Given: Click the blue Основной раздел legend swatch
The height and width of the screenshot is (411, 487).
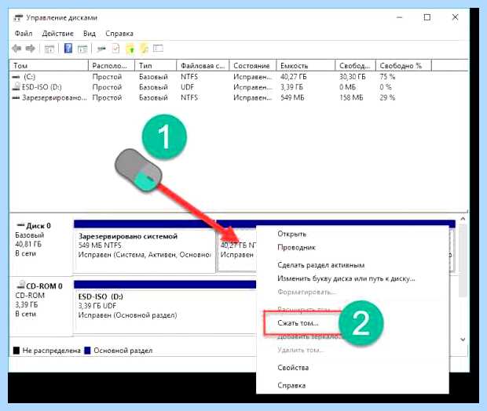Looking at the screenshot, I should point(87,351).
